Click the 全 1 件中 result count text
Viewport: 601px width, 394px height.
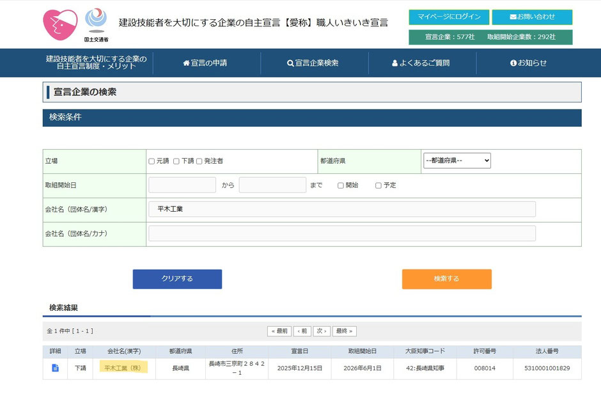(70, 331)
